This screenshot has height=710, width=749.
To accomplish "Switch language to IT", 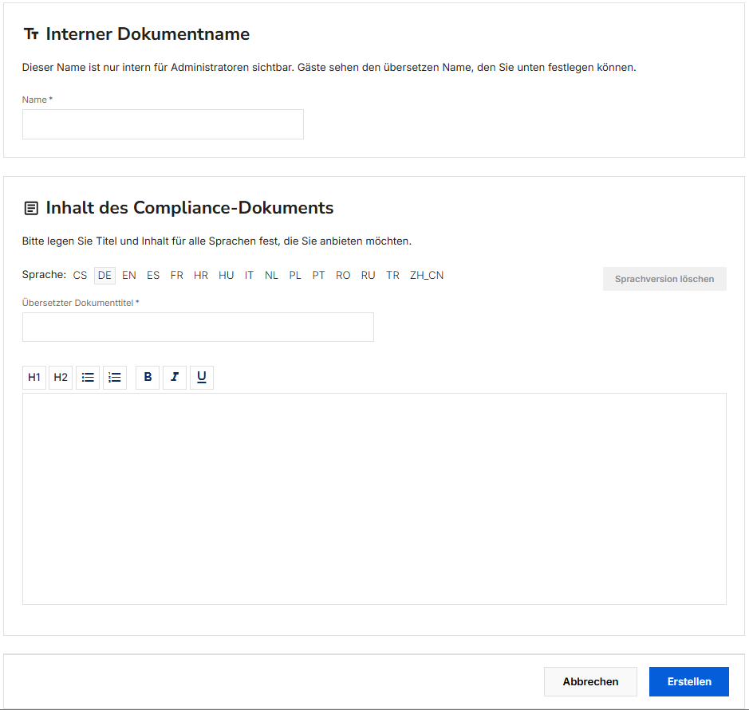I will [x=249, y=276].
